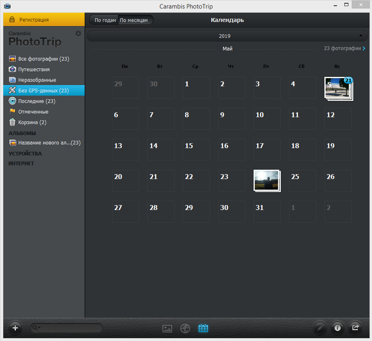372x341 pixels.
Task: Select day 20 in calendar
Action: tap(126, 181)
